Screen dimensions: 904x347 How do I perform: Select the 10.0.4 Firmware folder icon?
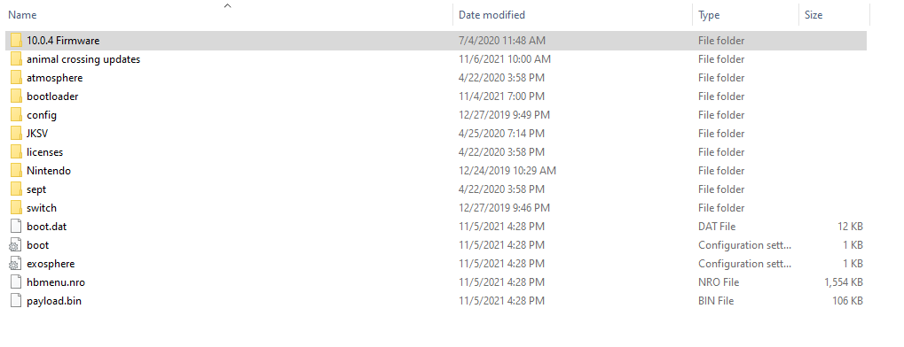click(16, 41)
